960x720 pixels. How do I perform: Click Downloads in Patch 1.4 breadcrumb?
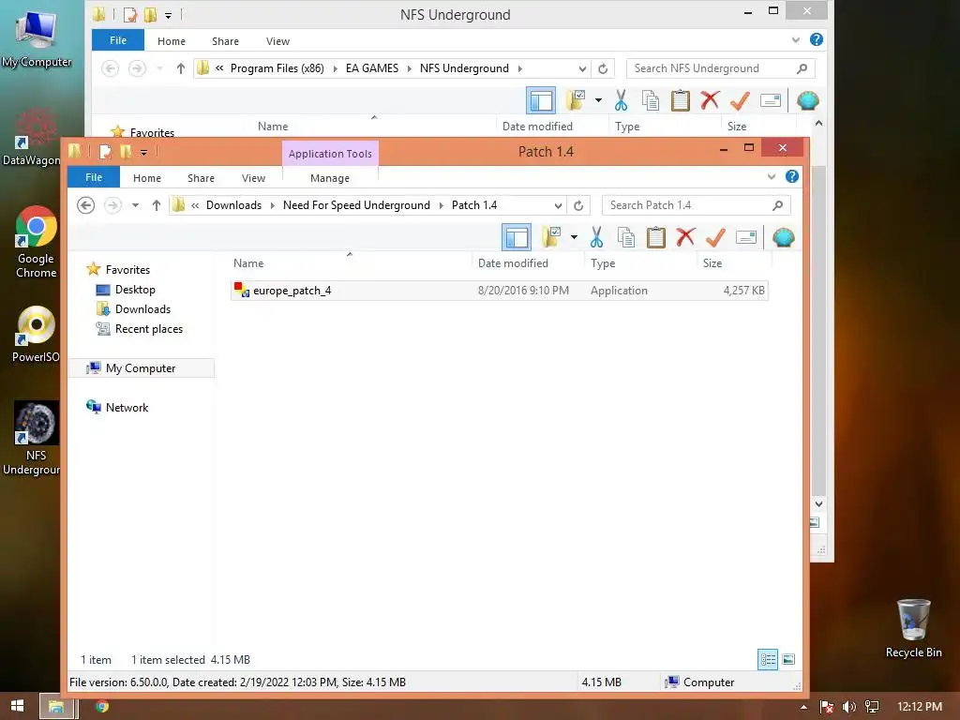[x=233, y=205]
